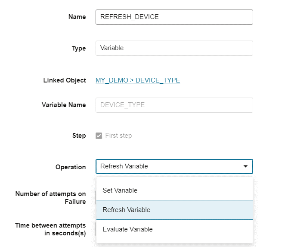Image resolution: width=288 pixels, height=247 pixels.
Task: Click the Name field containing REFRESH_DEVICE
Action: (x=174, y=17)
